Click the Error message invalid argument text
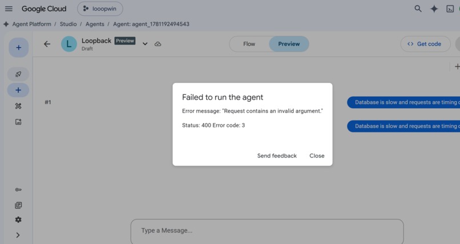460x244 pixels. pyautogui.click(x=252, y=111)
